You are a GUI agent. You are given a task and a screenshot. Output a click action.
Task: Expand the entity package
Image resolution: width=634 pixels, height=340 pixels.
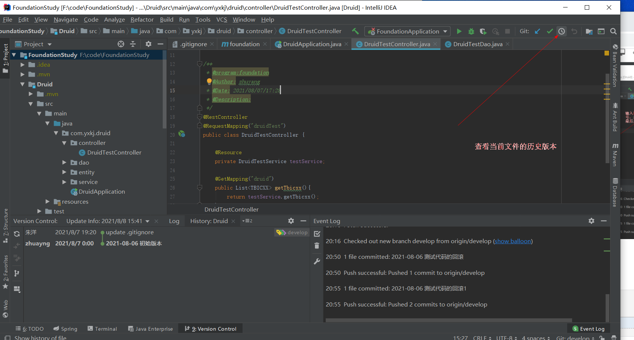click(64, 172)
